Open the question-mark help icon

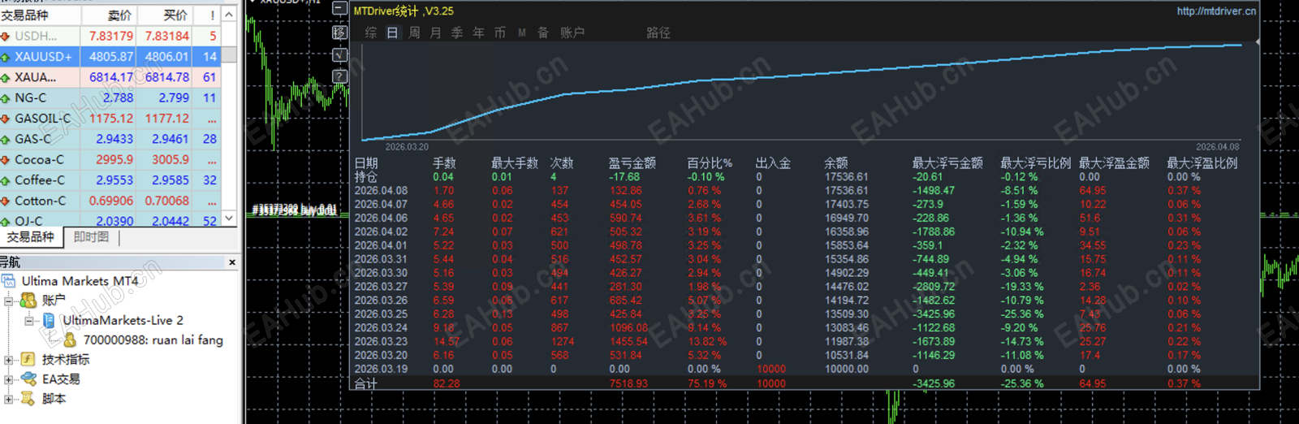pos(340,76)
